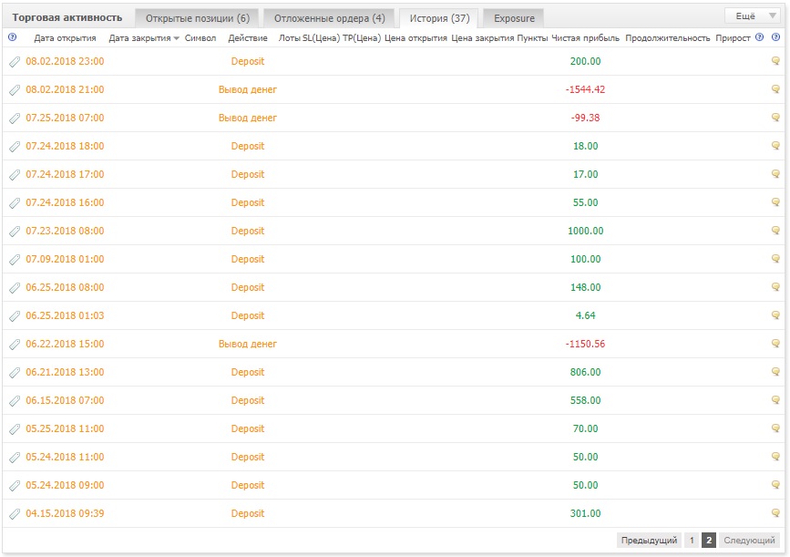
Task: Click Следующий pagination button
Action: click(x=749, y=541)
